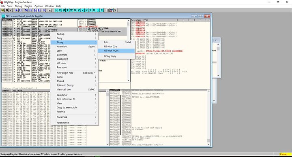Click the Help question mark icon
The height and width of the screenshot is (157, 292).
tap(116, 10)
